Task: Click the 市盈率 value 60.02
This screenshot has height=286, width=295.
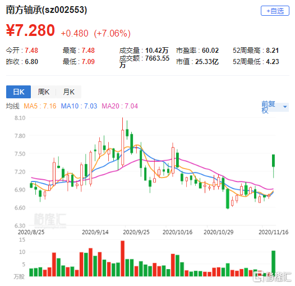Action: [210, 51]
